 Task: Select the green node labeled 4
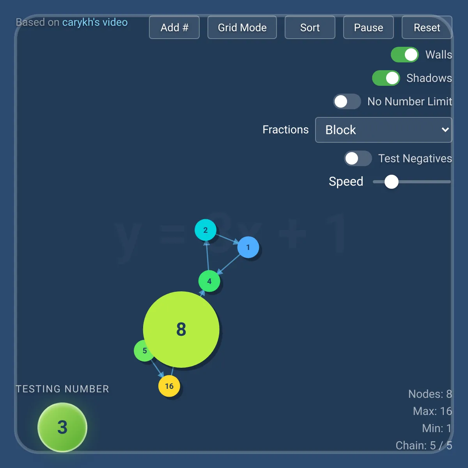[209, 281]
